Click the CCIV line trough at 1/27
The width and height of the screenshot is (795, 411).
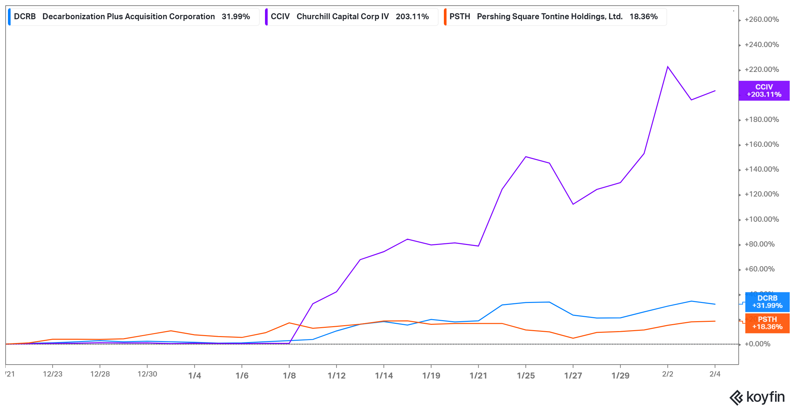[573, 204]
